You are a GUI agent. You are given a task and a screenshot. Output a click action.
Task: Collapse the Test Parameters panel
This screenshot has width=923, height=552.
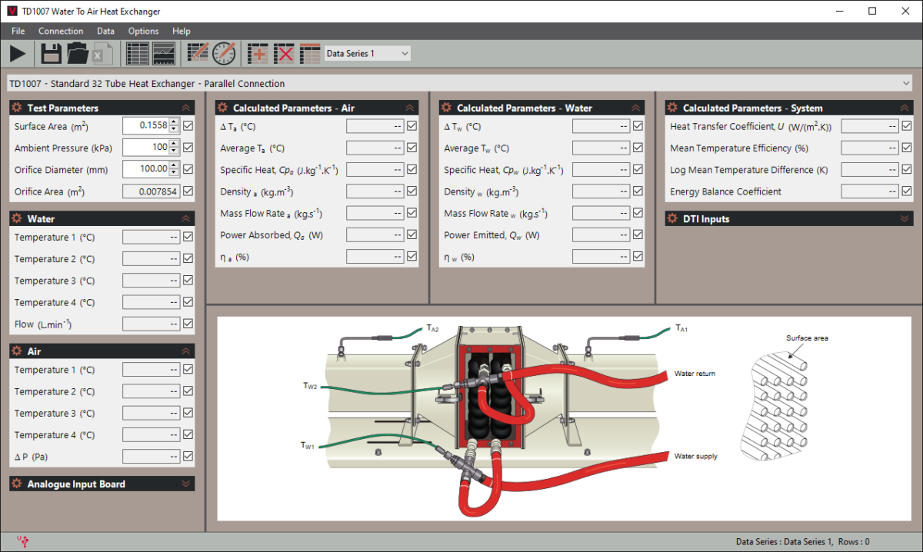coord(185,108)
